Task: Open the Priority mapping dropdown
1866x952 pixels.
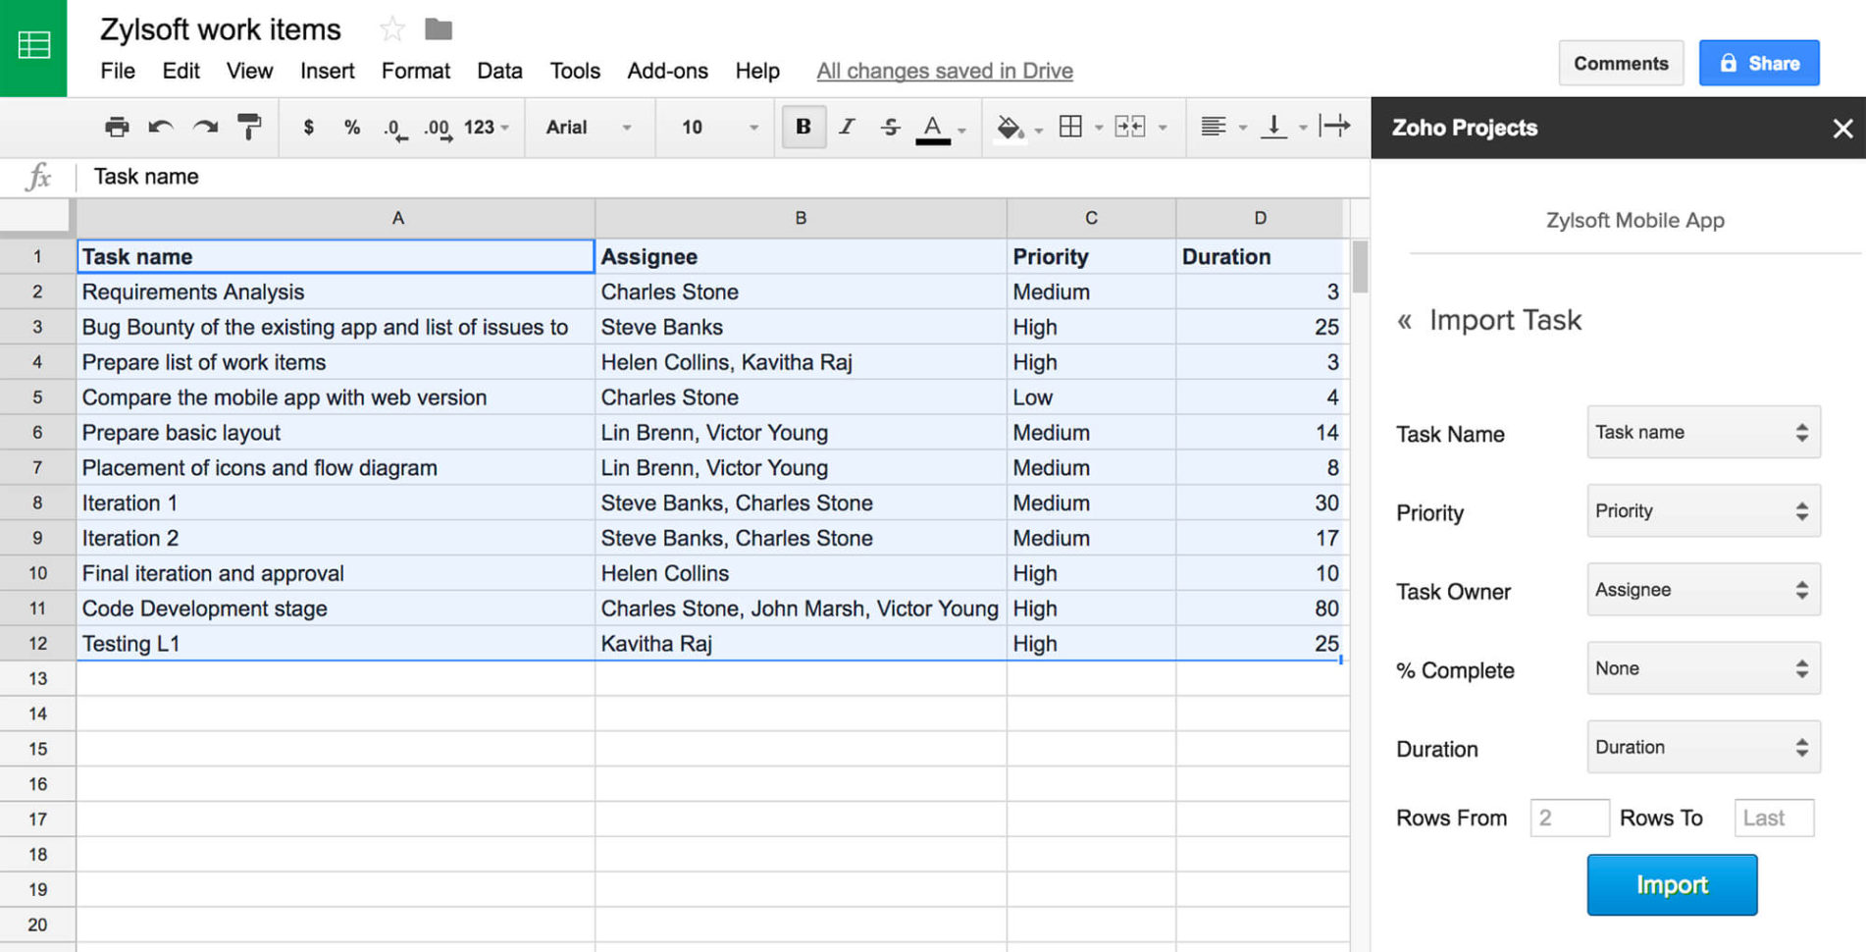Action: tap(1702, 510)
